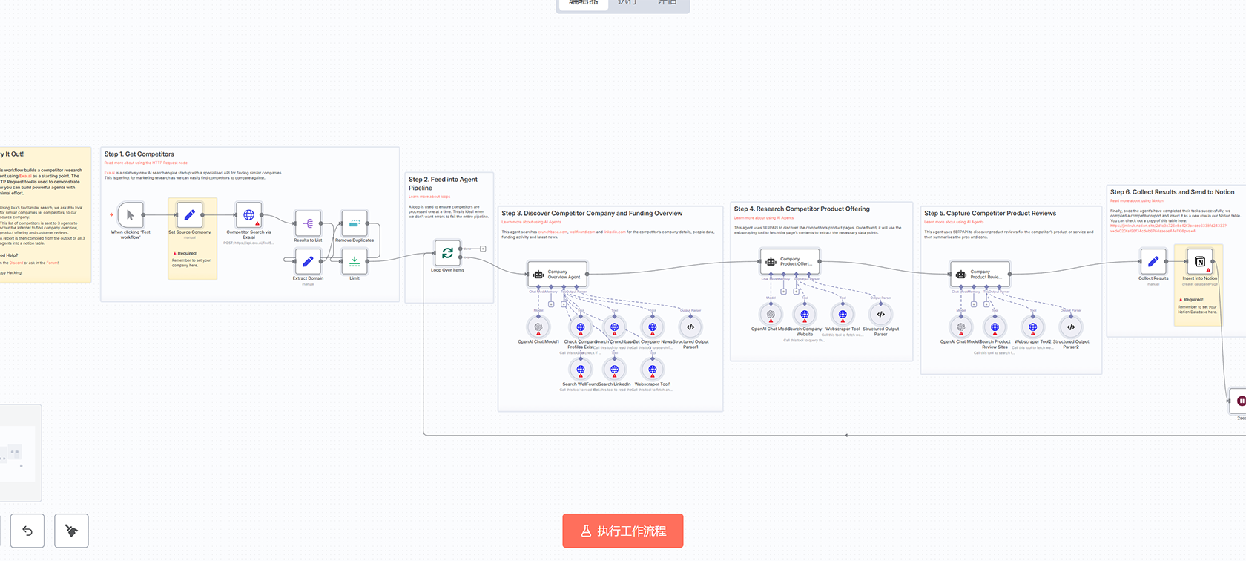Select the Results to List node
1246x561 pixels.
[x=308, y=223]
